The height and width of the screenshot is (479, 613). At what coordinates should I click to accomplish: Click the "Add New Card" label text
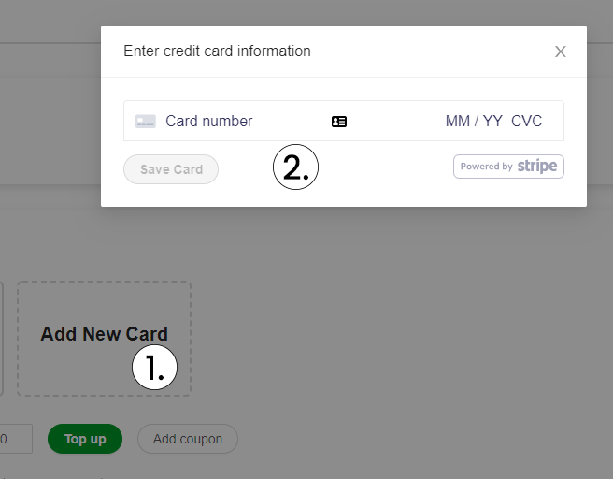pyautogui.click(x=104, y=334)
